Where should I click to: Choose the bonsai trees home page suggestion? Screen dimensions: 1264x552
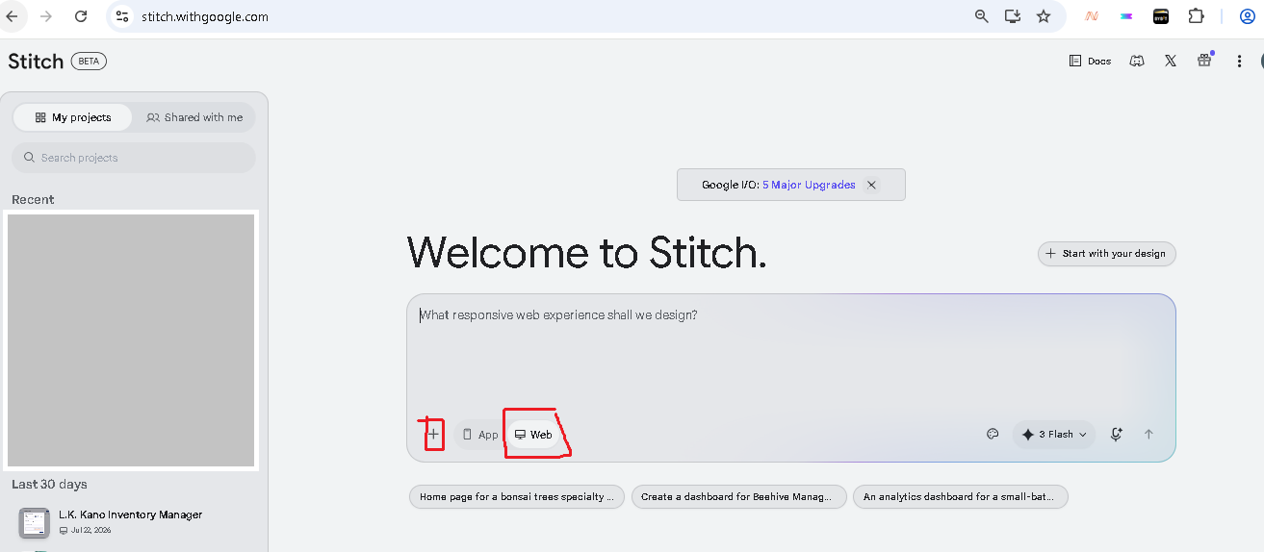click(x=517, y=497)
